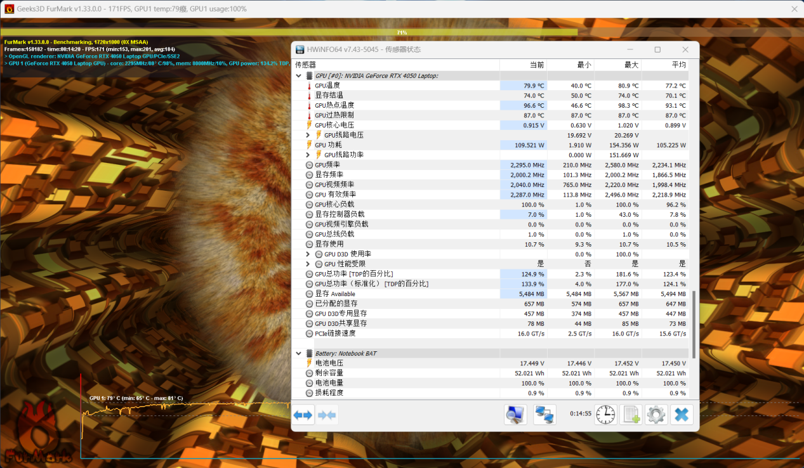
Task: Click the 最小 column header
Action: pyautogui.click(x=570, y=65)
